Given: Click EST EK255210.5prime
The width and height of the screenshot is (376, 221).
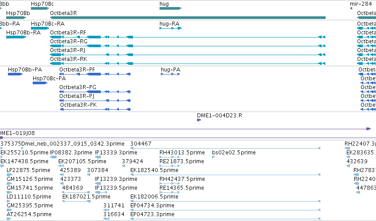Looking at the screenshot, I should [24, 153].
